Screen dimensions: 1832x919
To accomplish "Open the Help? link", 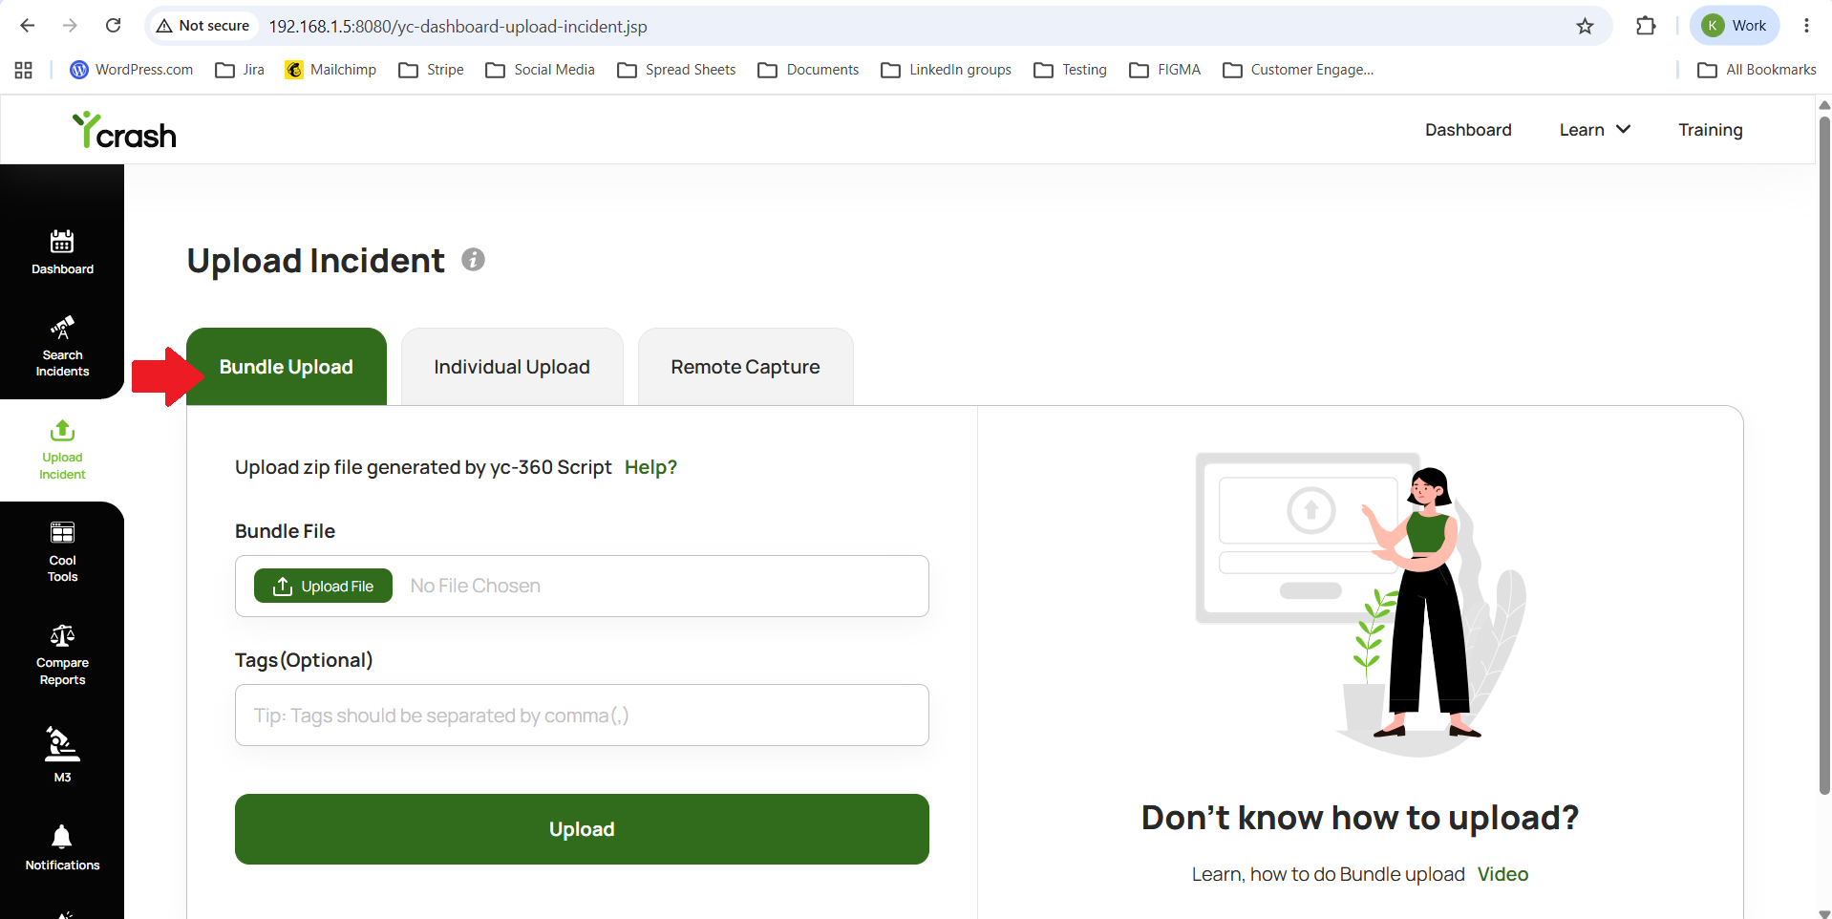I will (650, 467).
